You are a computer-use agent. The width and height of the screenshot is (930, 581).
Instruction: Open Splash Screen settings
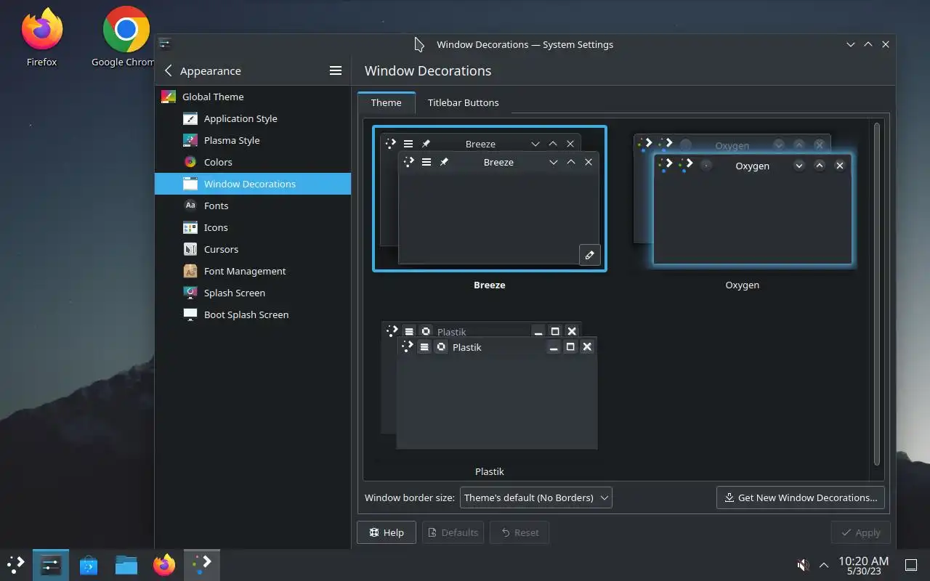[x=253, y=293]
